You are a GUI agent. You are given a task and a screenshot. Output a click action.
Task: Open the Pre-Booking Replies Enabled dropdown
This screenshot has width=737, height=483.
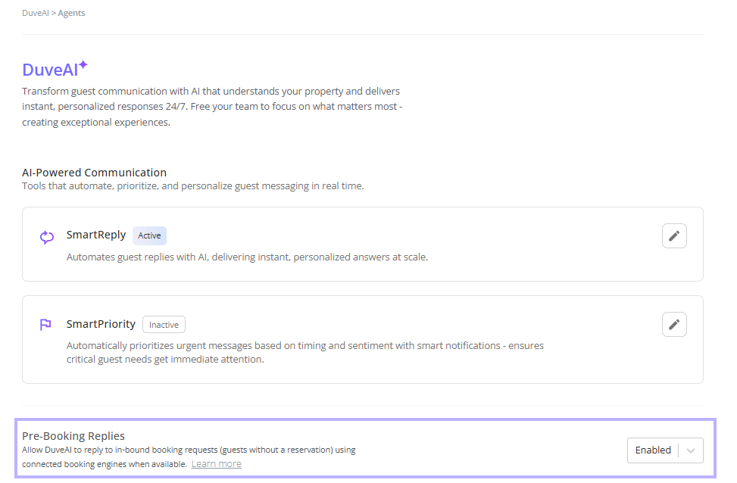(x=665, y=450)
